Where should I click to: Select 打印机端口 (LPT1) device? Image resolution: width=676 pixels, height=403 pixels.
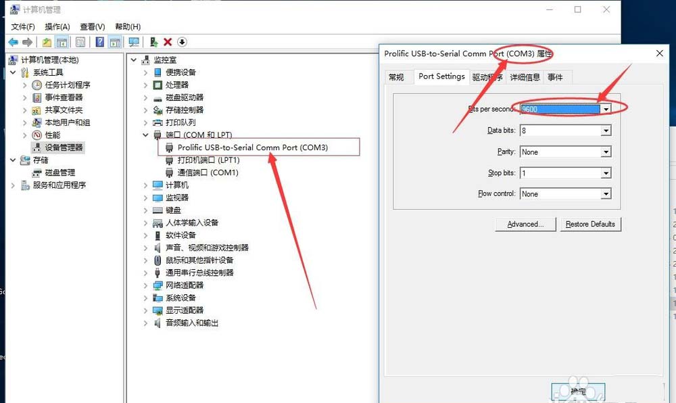pyautogui.click(x=209, y=160)
